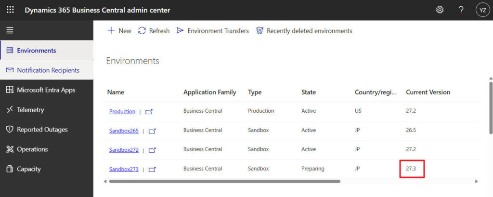This screenshot has width=493, height=197.
Task: Open the settings gear icon
Action: (440, 10)
